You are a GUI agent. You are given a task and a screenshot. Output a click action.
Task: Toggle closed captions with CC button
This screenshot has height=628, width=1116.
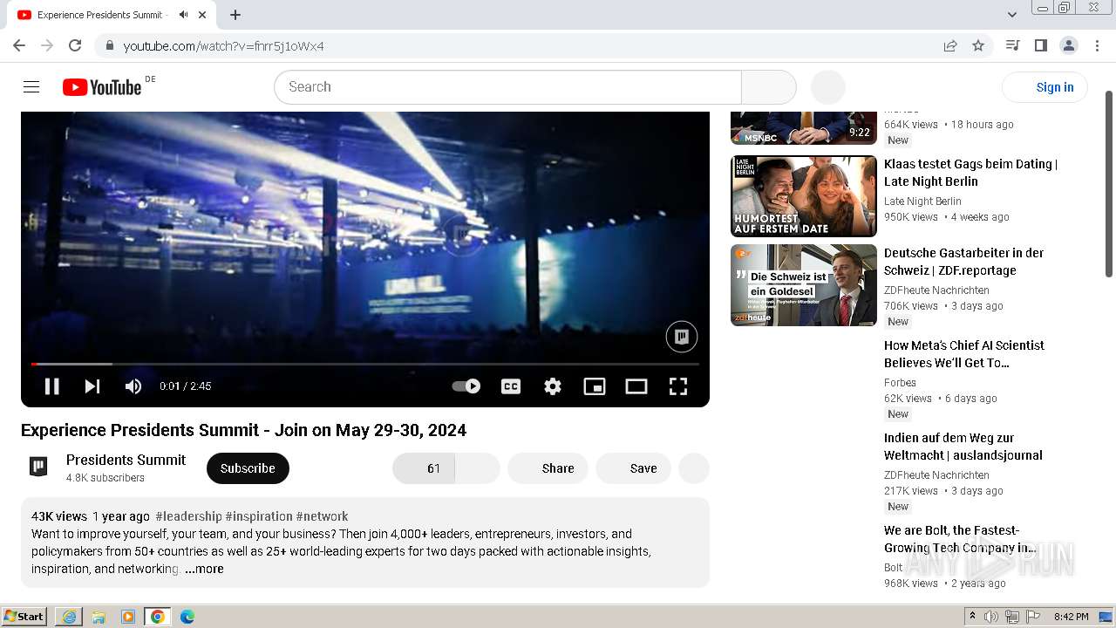pyautogui.click(x=511, y=386)
